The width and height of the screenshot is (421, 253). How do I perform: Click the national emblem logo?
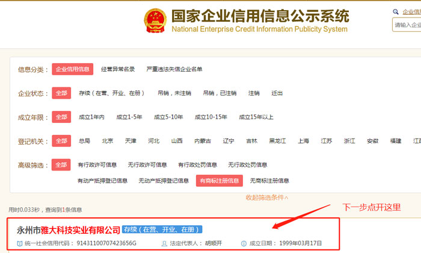click(155, 21)
